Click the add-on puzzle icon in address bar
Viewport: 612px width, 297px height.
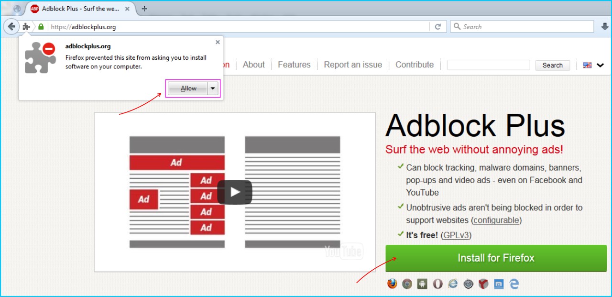tap(26, 27)
